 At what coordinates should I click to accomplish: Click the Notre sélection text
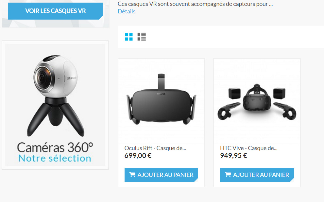coord(55,159)
